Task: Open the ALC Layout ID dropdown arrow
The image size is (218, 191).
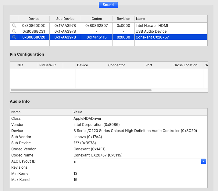Action: click(204, 161)
